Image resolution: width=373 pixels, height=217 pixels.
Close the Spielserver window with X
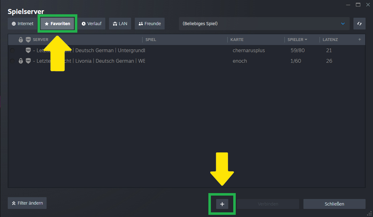click(368, 5)
